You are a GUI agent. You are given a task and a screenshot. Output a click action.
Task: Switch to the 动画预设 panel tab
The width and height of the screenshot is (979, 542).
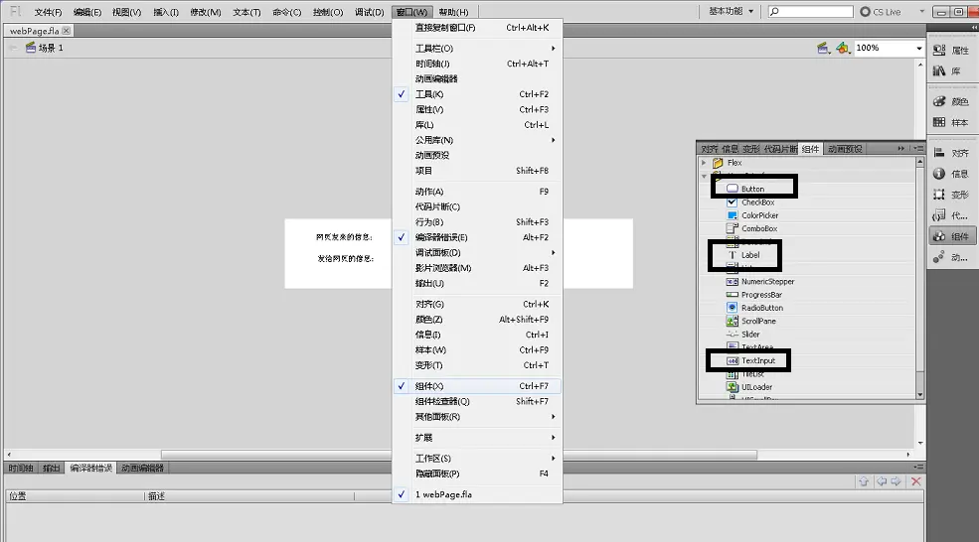pyautogui.click(x=845, y=149)
